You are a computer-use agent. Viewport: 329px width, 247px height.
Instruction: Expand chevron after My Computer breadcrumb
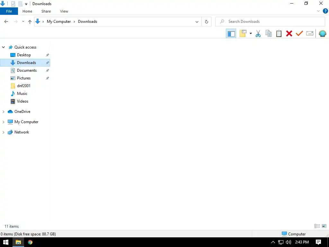coord(74,22)
